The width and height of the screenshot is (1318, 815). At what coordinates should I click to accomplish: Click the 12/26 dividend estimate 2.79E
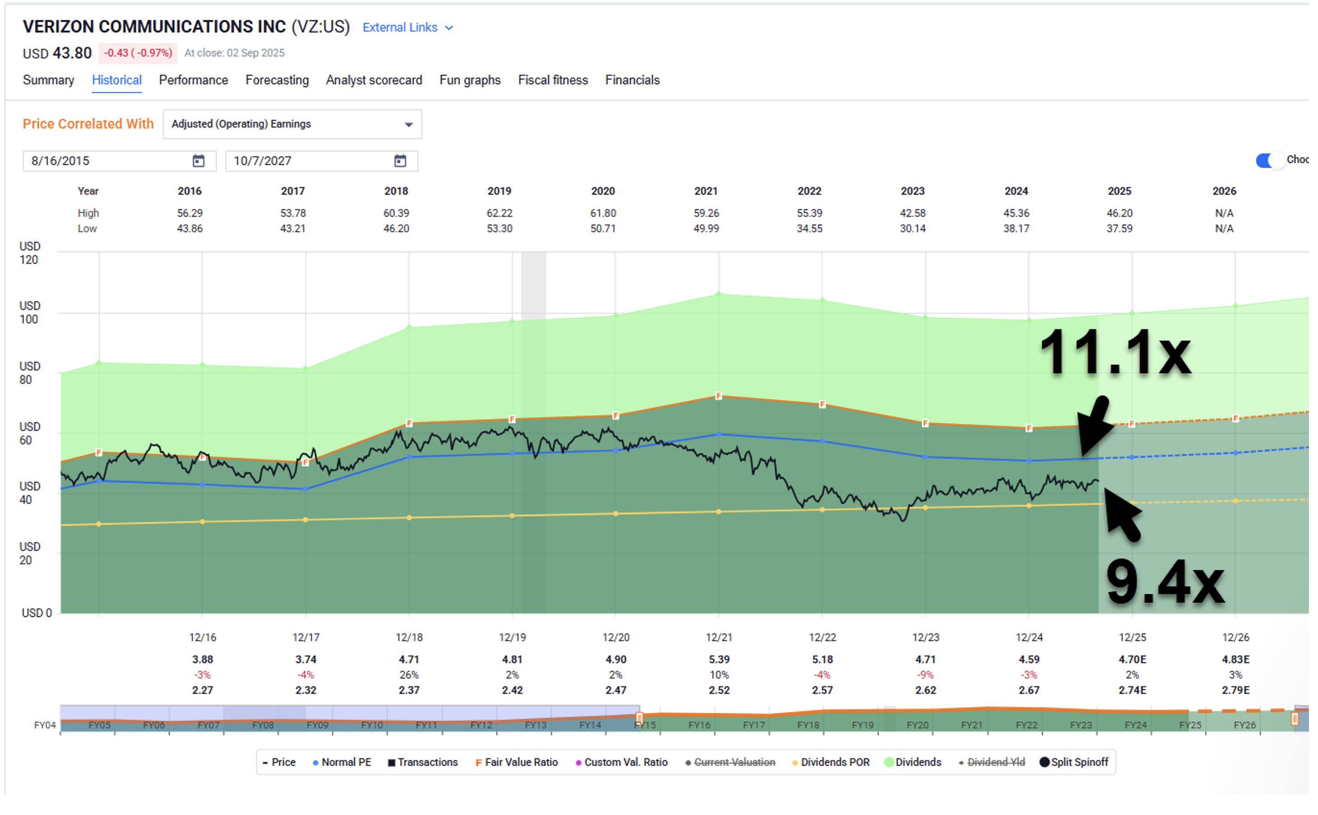click(1235, 690)
